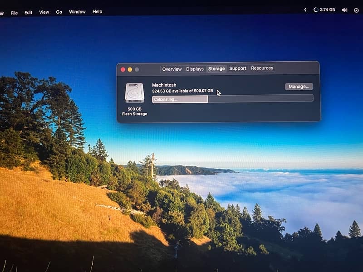Open the File menu
Viewport: 363px width, 272px height.
coord(14,13)
